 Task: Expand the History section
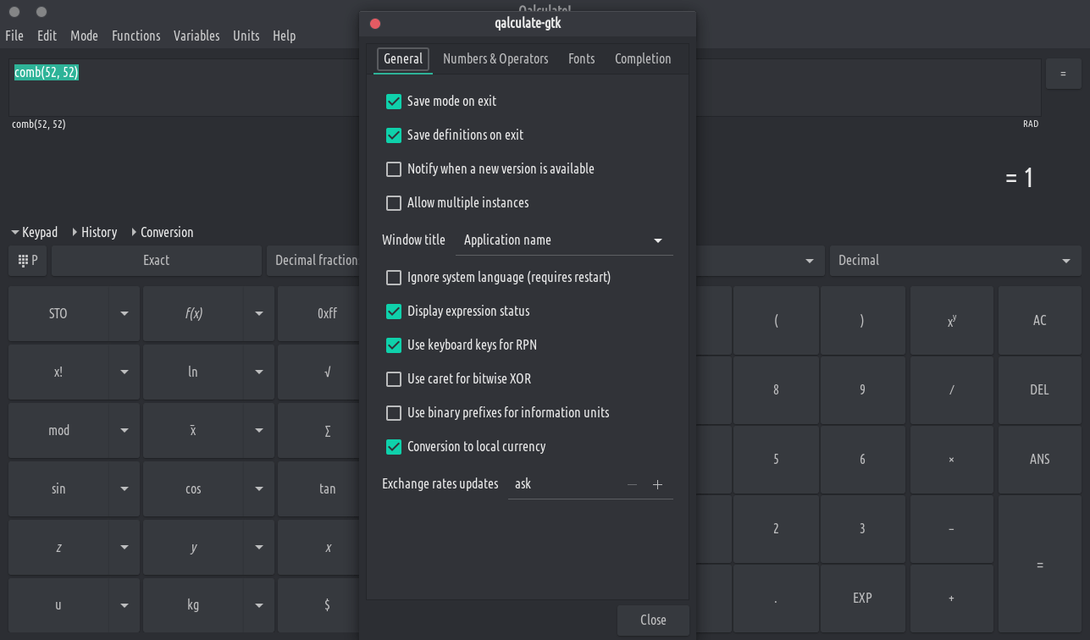(x=94, y=232)
